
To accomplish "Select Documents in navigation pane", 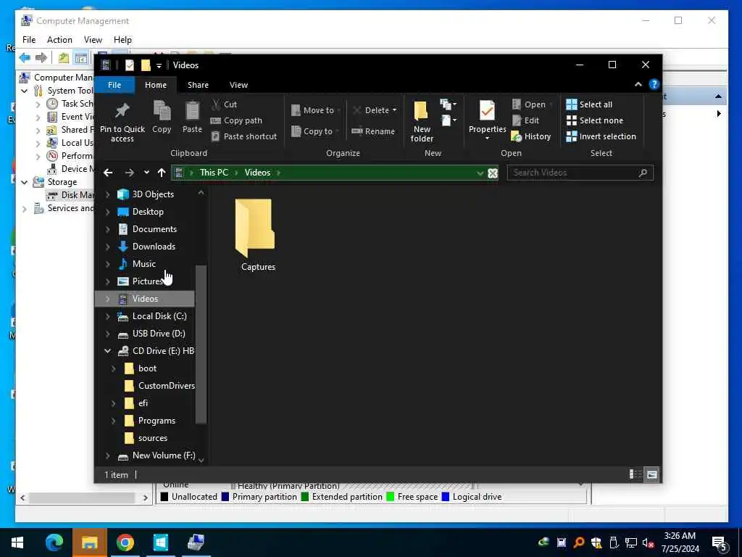I will pyautogui.click(x=154, y=229).
